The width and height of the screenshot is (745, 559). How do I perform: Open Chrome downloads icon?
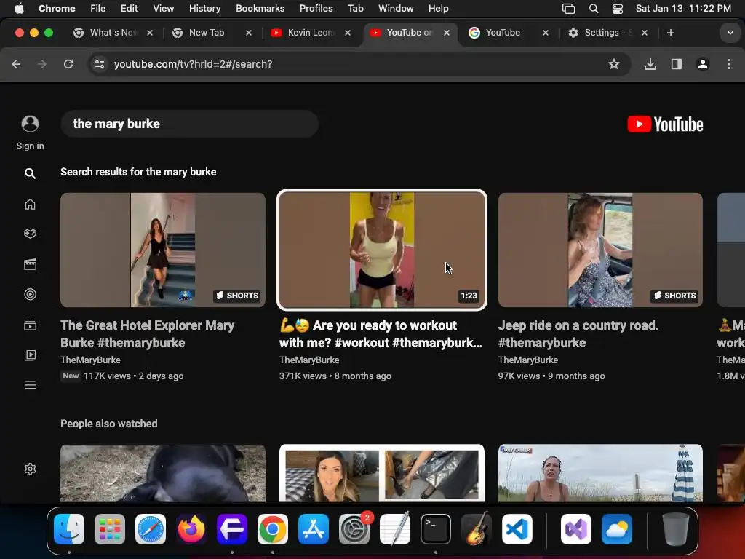click(x=650, y=64)
